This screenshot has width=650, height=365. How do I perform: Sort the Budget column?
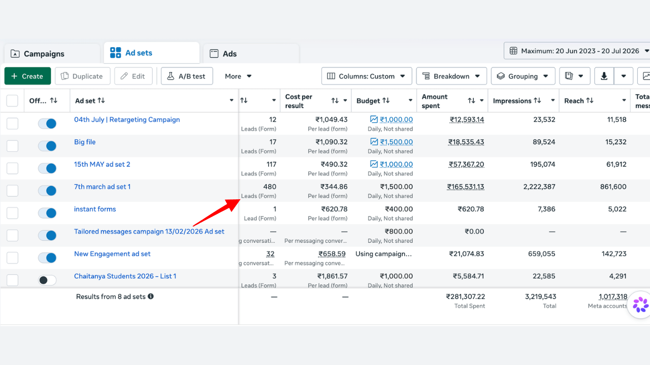point(386,100)
